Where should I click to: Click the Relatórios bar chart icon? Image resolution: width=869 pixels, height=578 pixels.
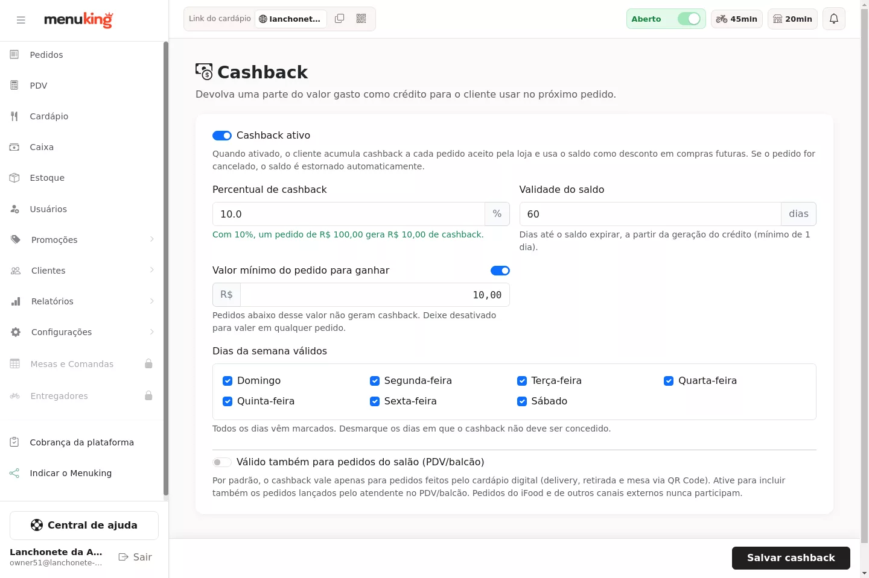16,301
